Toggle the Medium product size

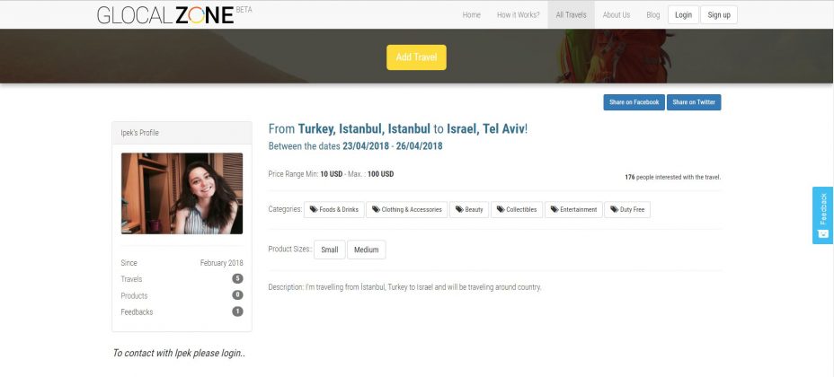point(367,250)
